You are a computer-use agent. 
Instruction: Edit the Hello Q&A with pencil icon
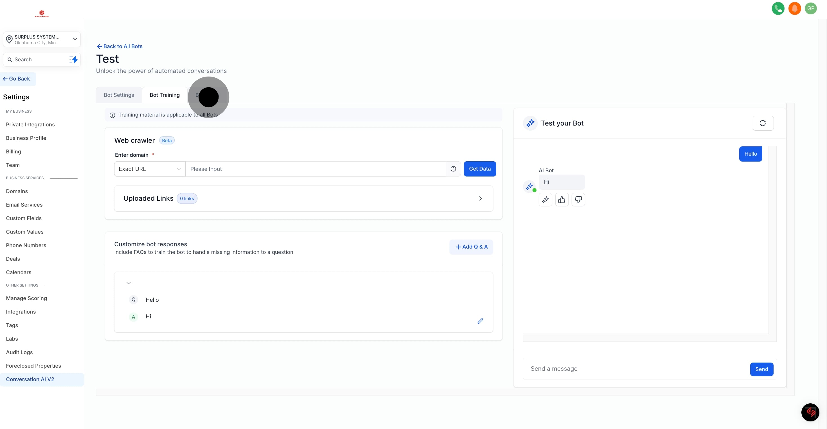point(480,321)
